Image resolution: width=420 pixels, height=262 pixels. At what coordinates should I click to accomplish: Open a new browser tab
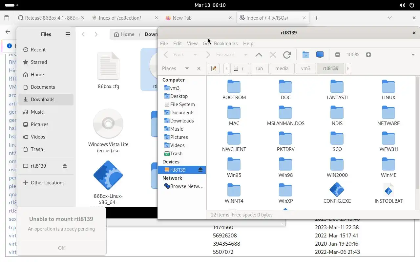[x=316, y=18]
